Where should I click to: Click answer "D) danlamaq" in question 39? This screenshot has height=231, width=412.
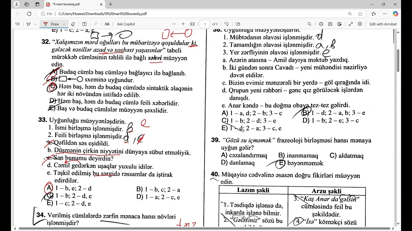coord(238,163)
